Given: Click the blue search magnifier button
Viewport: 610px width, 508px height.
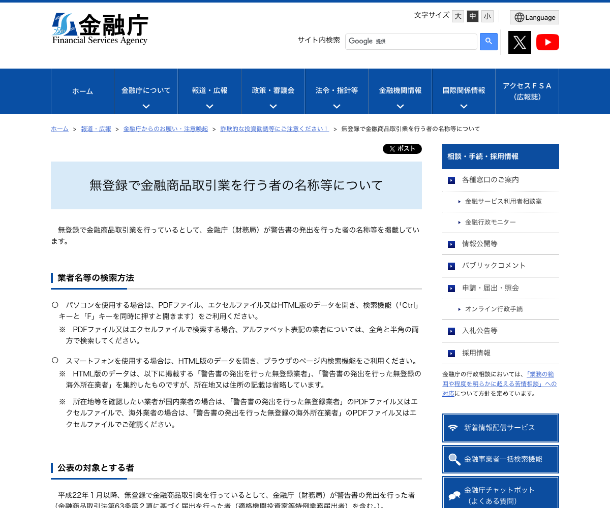Looking at the screenshot, I should [x=489, y=42].
